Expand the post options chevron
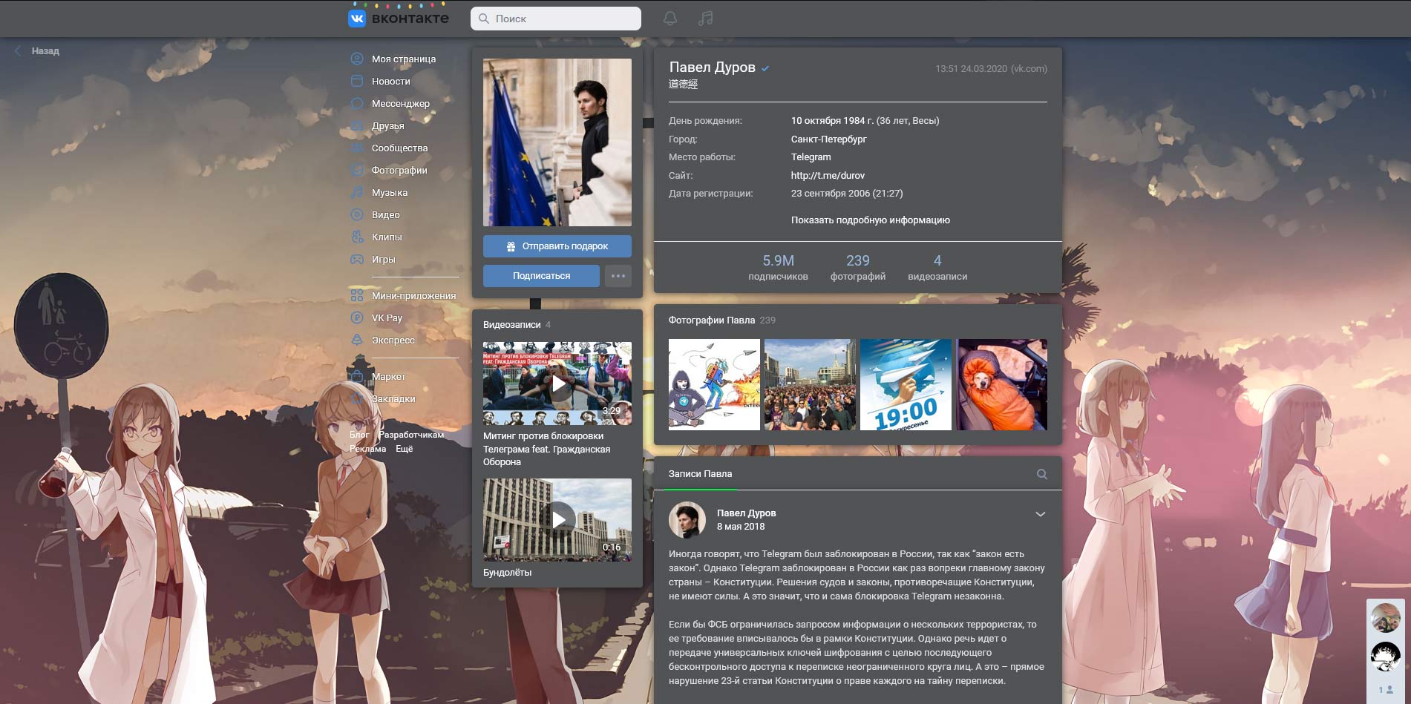The image size is (1411, 704). [1041, 514]
